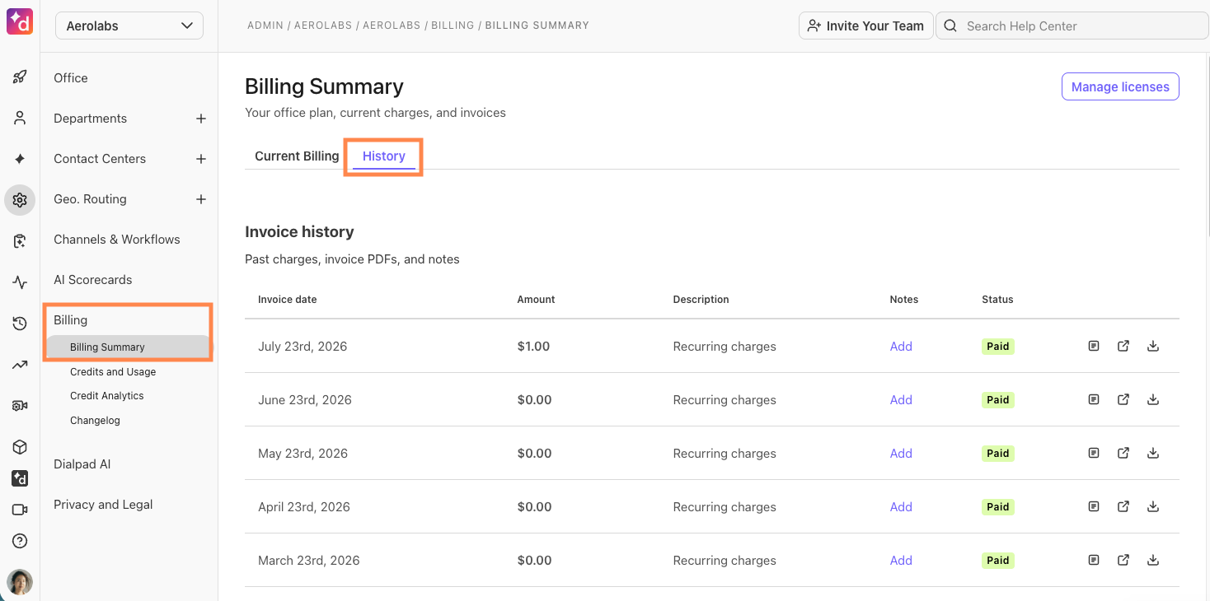View invoice details icon for July 23rd
Viewport: 1210px width, 601px height.
pos(1094,346)
